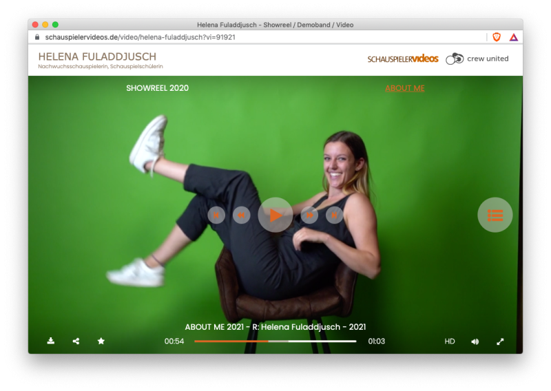
Task: Click the ABOUT ME 2021 video title
Action: point(275,327)
